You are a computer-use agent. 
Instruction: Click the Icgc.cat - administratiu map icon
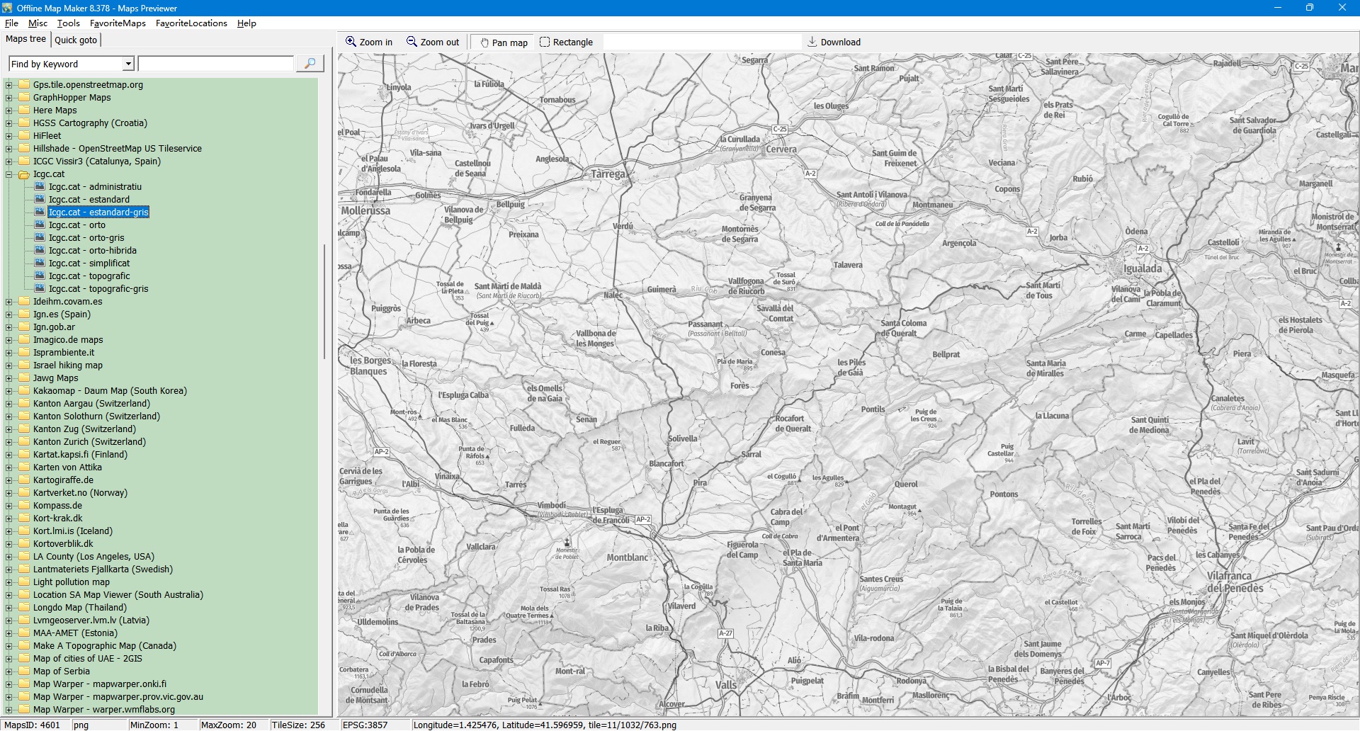coord(40,187)
